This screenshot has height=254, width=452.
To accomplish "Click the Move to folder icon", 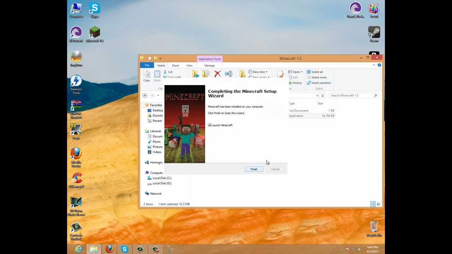I will [x=195, y=74].
